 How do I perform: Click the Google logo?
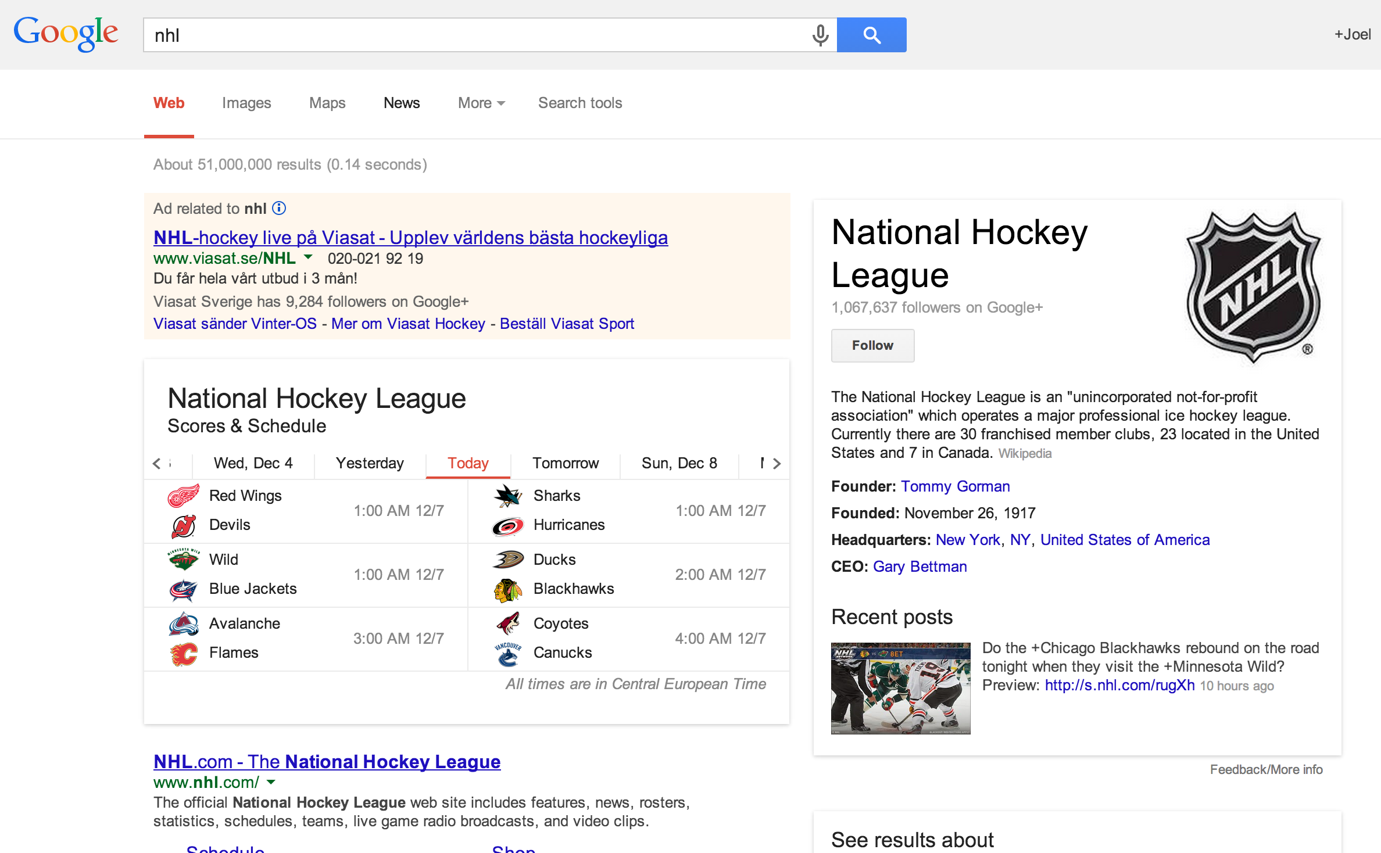[x=66, y=34]
